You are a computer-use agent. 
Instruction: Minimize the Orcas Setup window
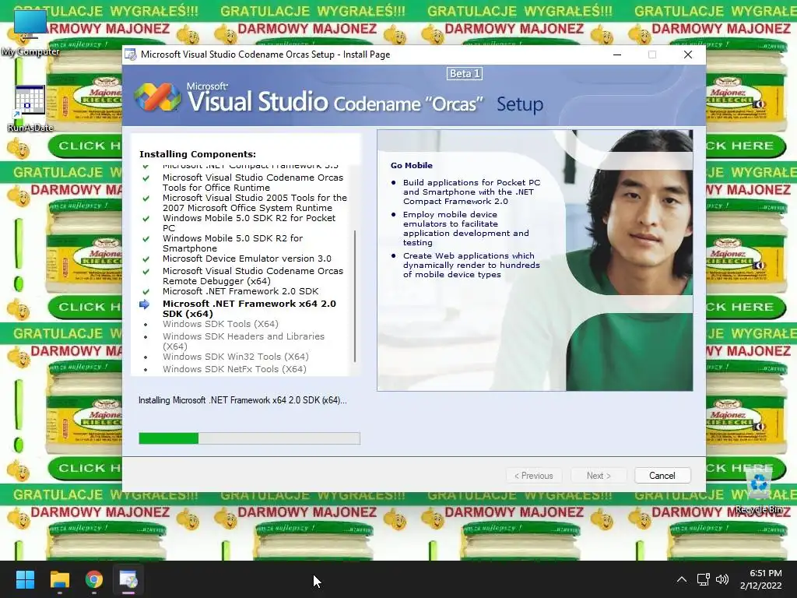click(x=617, y=55)
